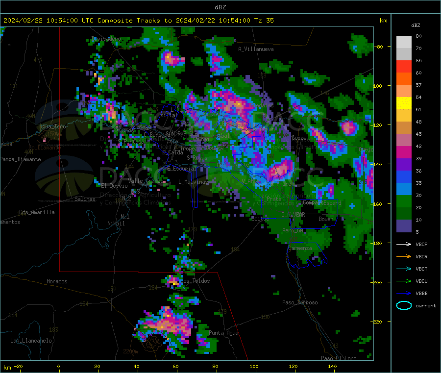The height and width of the screenshot is (373, 441).
Task: Click the 'current' legend label
Action: coord(426,306)
